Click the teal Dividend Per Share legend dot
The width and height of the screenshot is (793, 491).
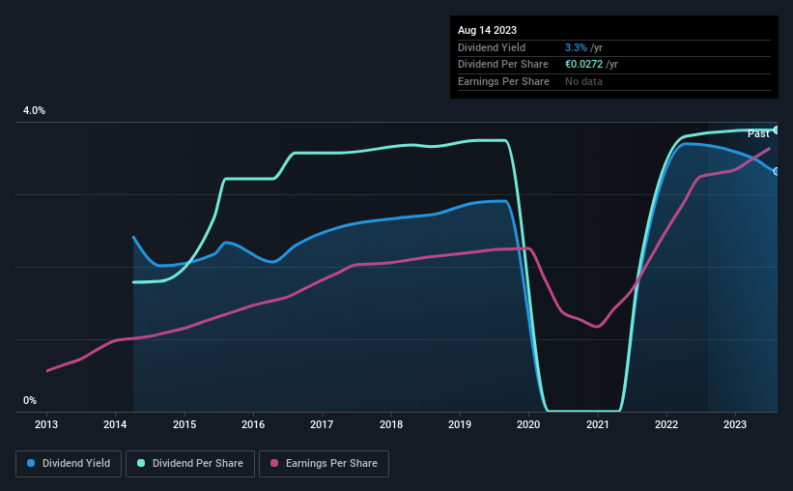point(141,464)
